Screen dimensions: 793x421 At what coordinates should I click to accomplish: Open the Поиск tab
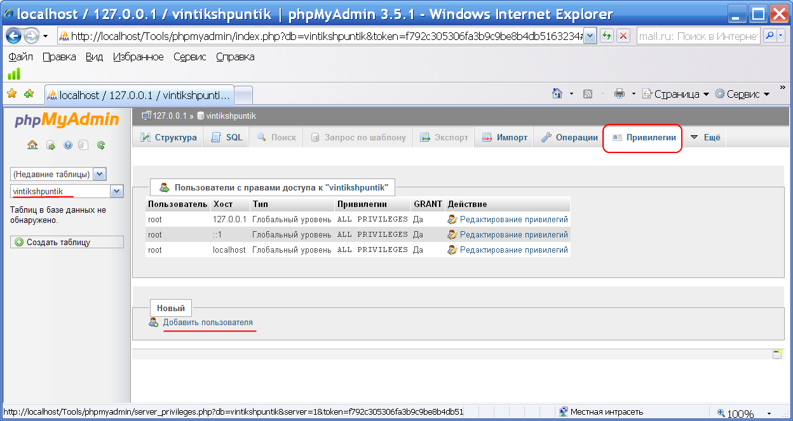(x=276, y=137)
